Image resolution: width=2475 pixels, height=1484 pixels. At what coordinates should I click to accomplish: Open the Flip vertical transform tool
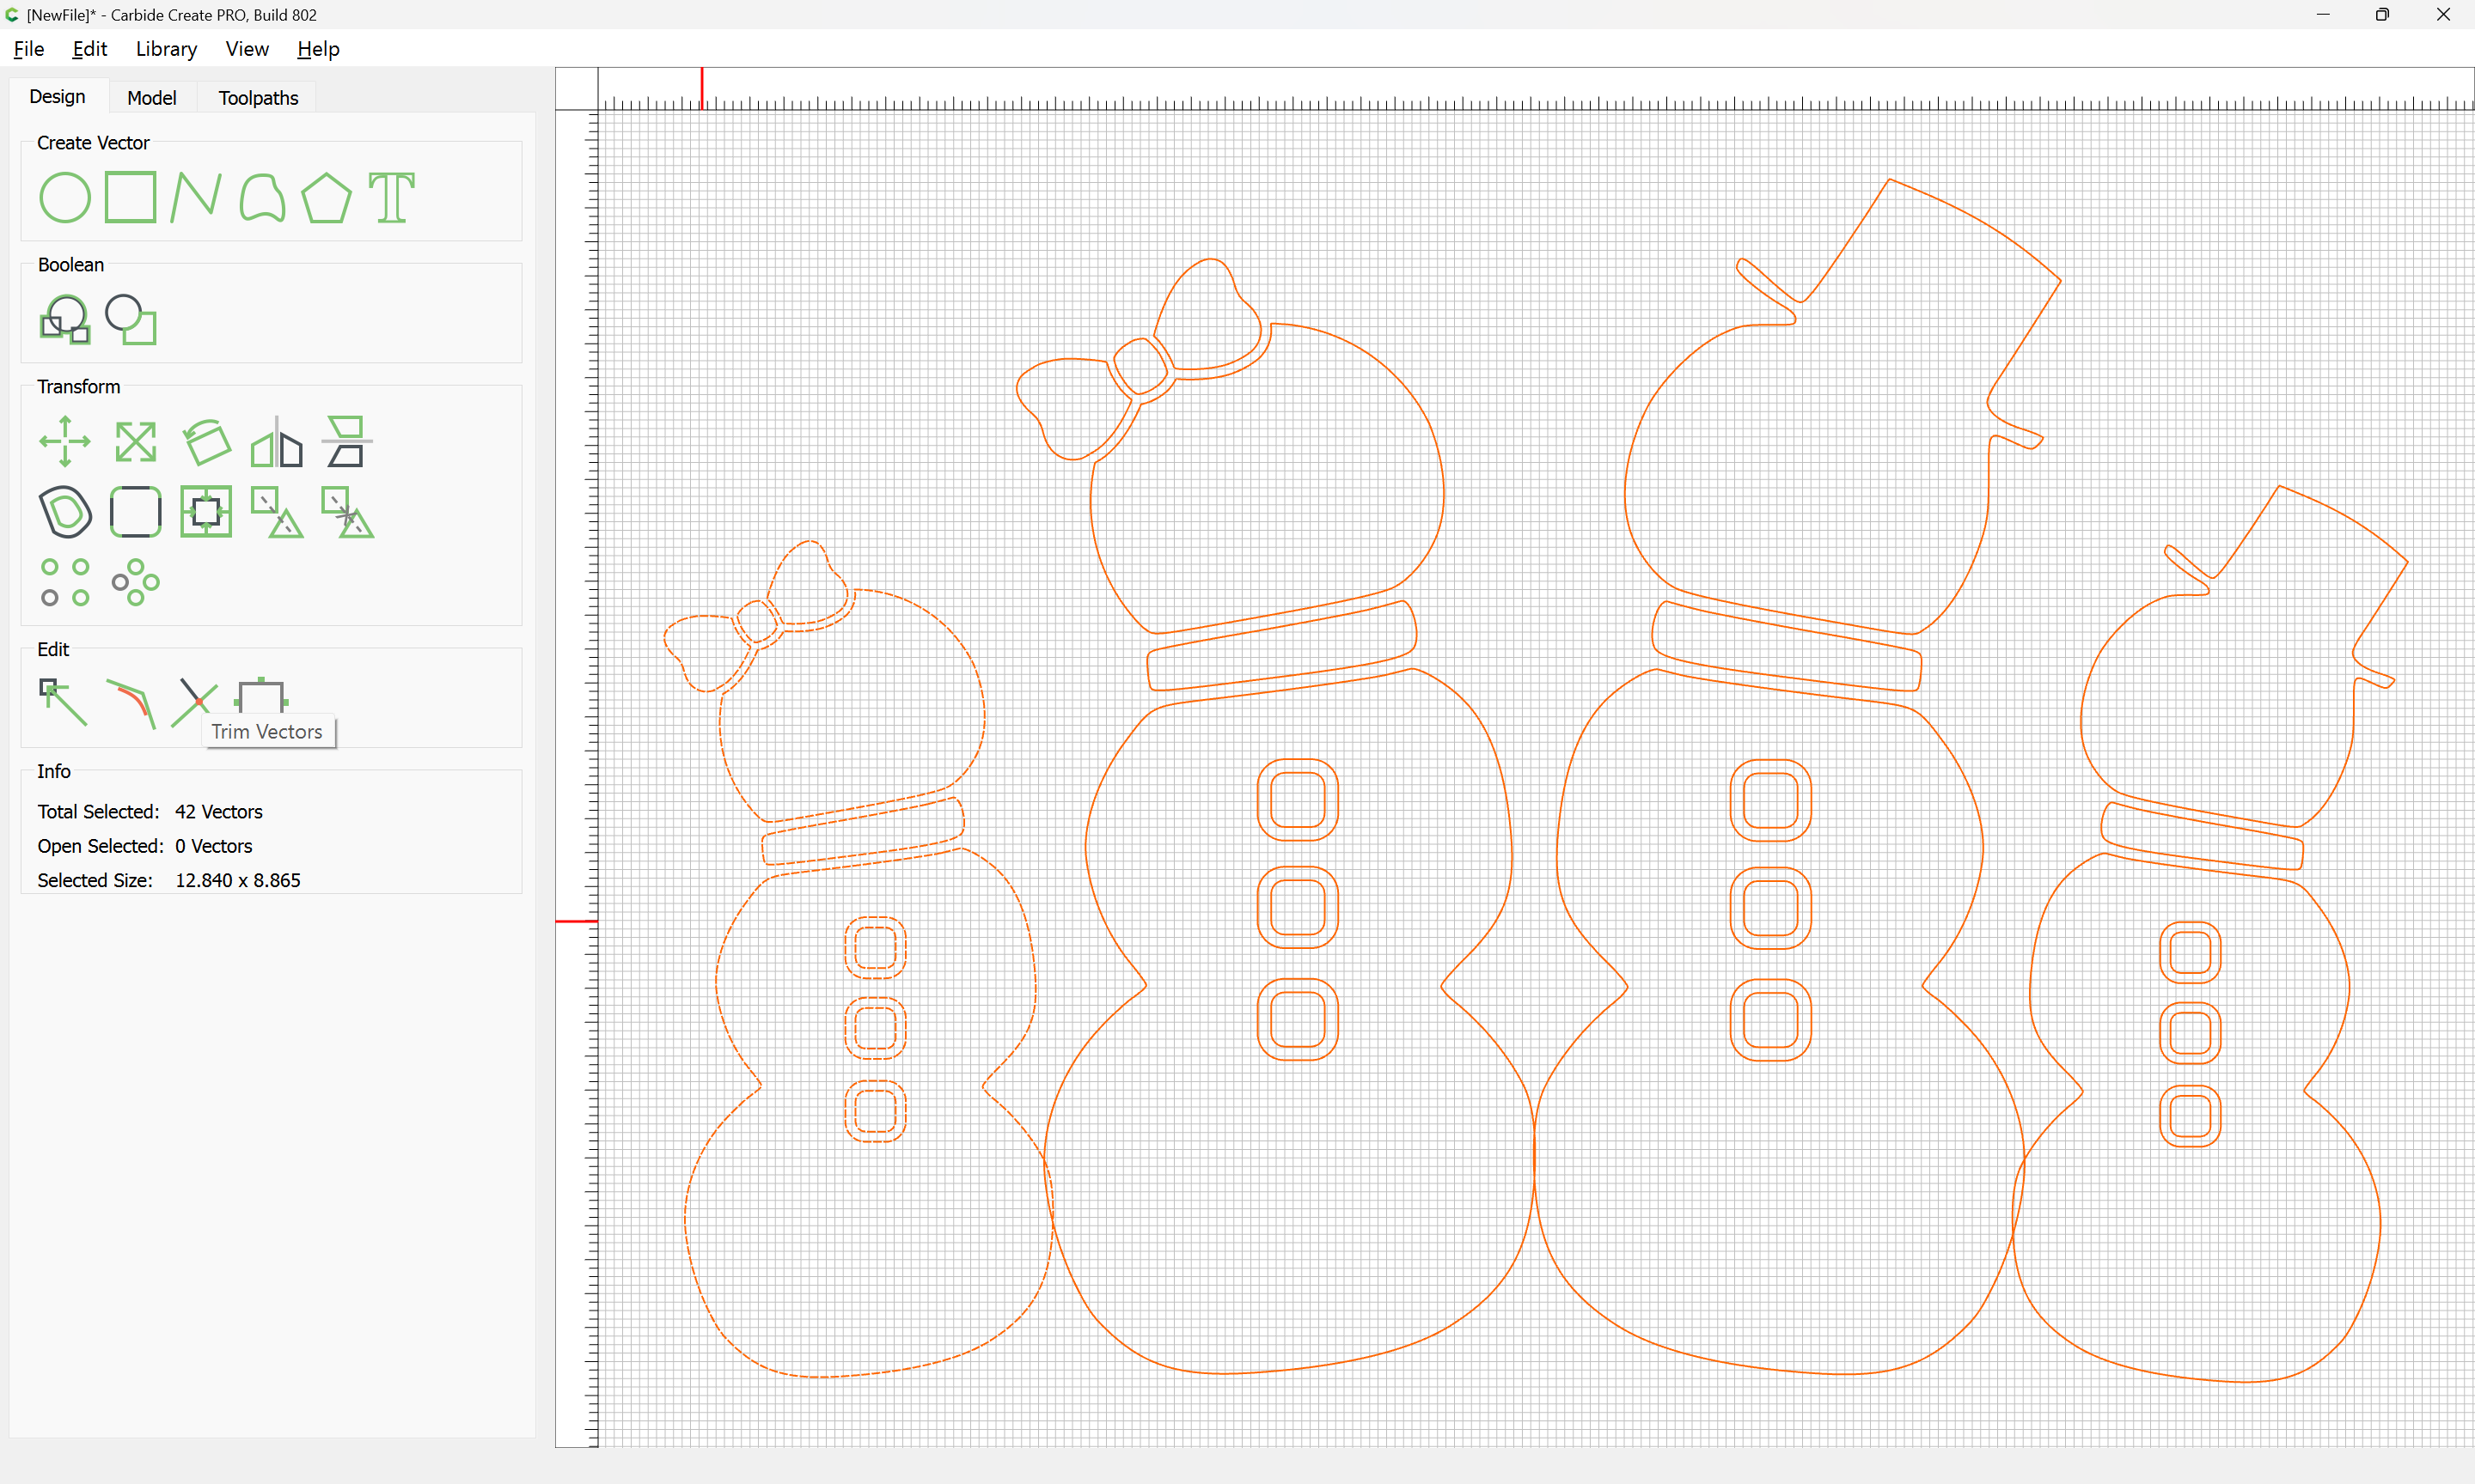(x=346, y=441)
